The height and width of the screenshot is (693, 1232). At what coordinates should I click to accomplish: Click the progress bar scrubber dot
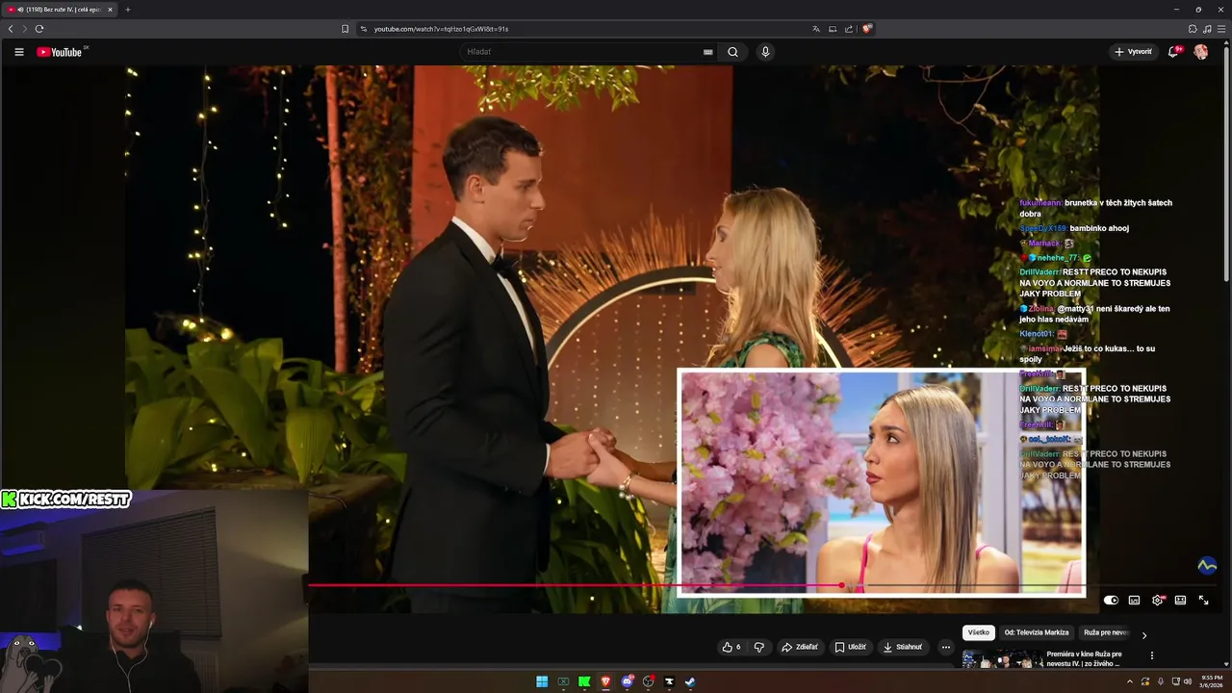pyautogui.click(x=841, y=585)
